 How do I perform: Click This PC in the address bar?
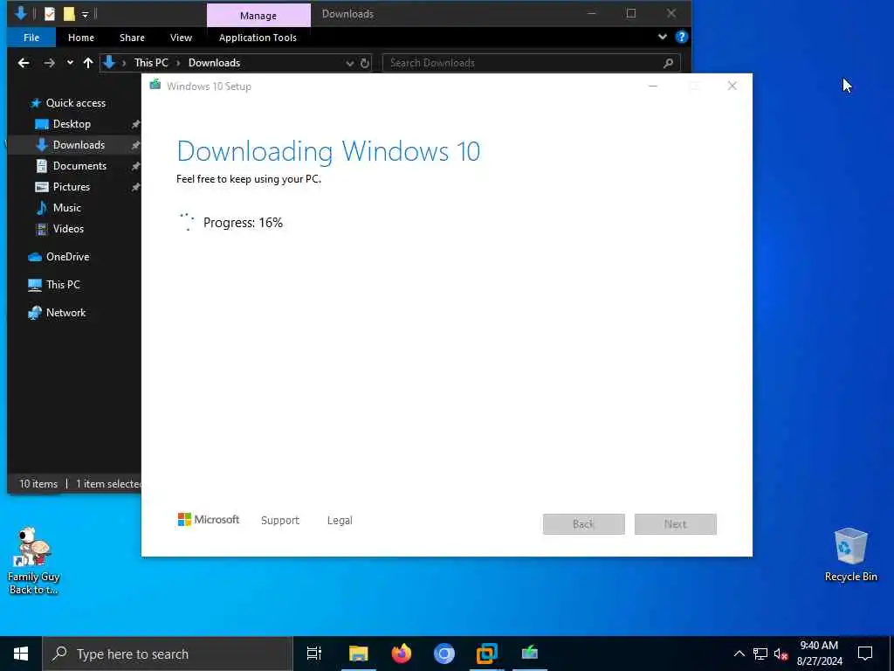click(151, 63)
